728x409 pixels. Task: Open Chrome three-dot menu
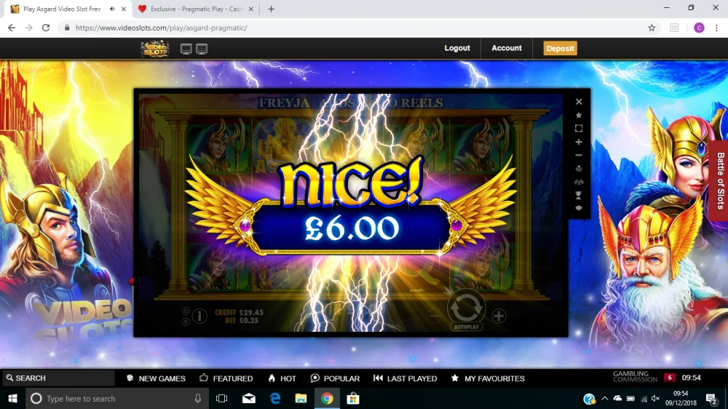tap(716, 28)
